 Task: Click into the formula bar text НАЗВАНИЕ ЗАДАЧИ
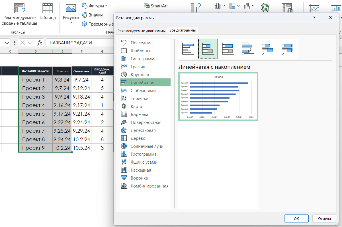(x=71, y=43)
